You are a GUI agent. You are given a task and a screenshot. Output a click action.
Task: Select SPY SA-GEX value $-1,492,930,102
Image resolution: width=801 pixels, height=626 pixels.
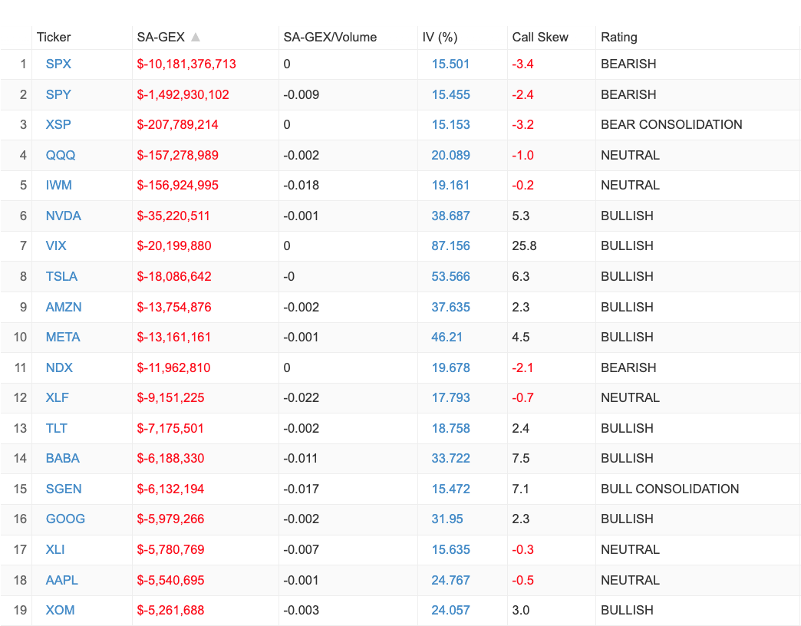click(x=183, y=95)
